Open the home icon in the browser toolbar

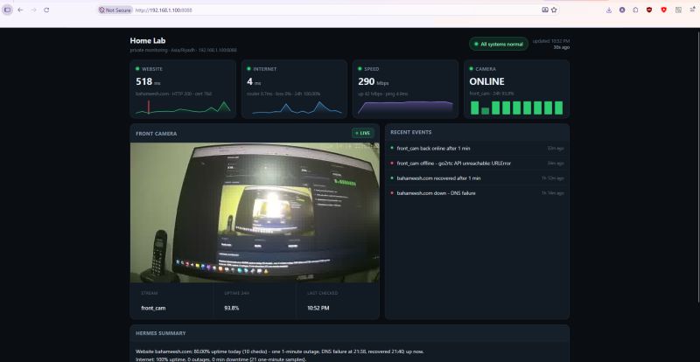[x=635, y=10]
